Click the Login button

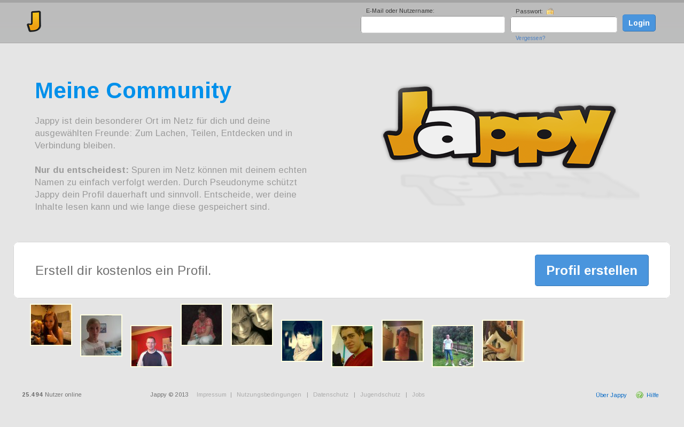(x=639, y=23)
